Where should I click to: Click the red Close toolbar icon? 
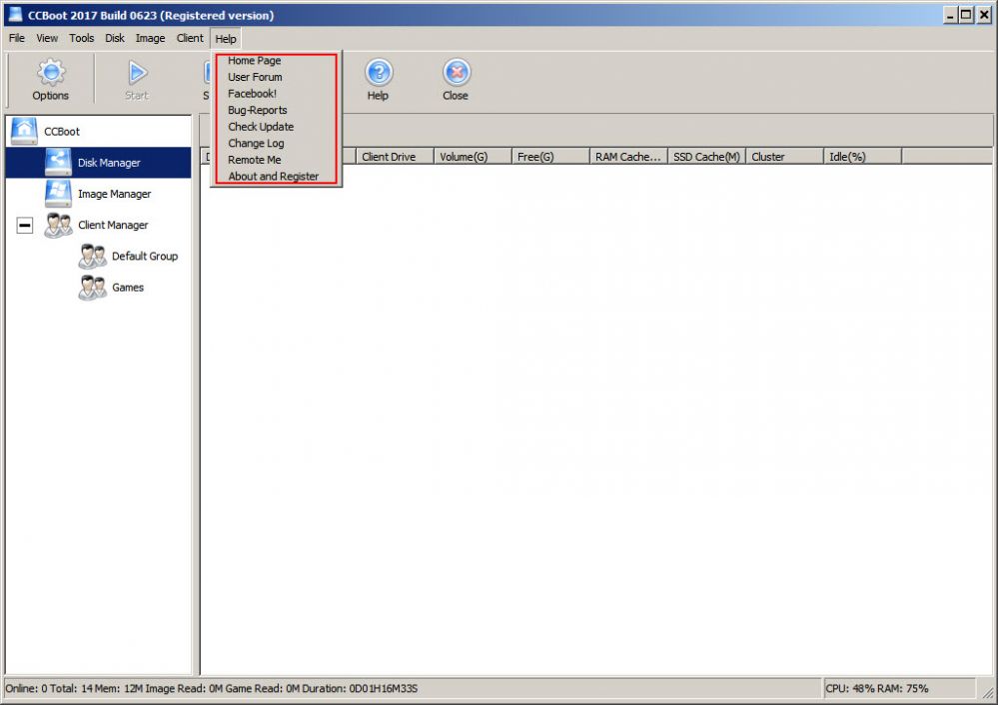[457, 73]
